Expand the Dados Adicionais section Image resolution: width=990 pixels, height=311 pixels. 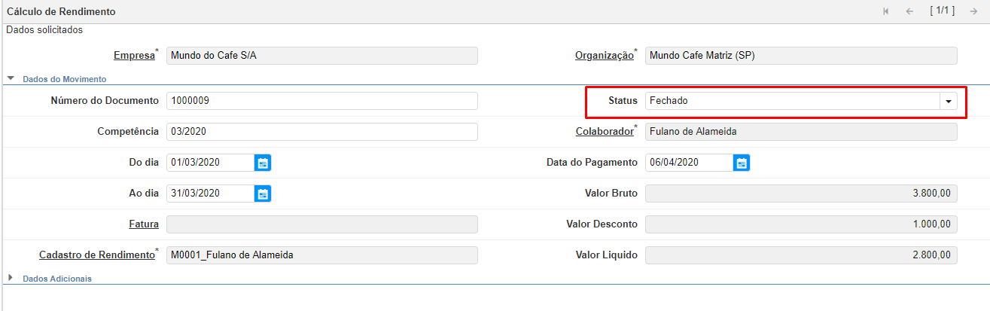[x=11, y=278]
